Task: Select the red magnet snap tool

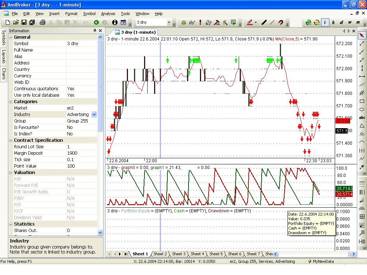Action: 281,23
